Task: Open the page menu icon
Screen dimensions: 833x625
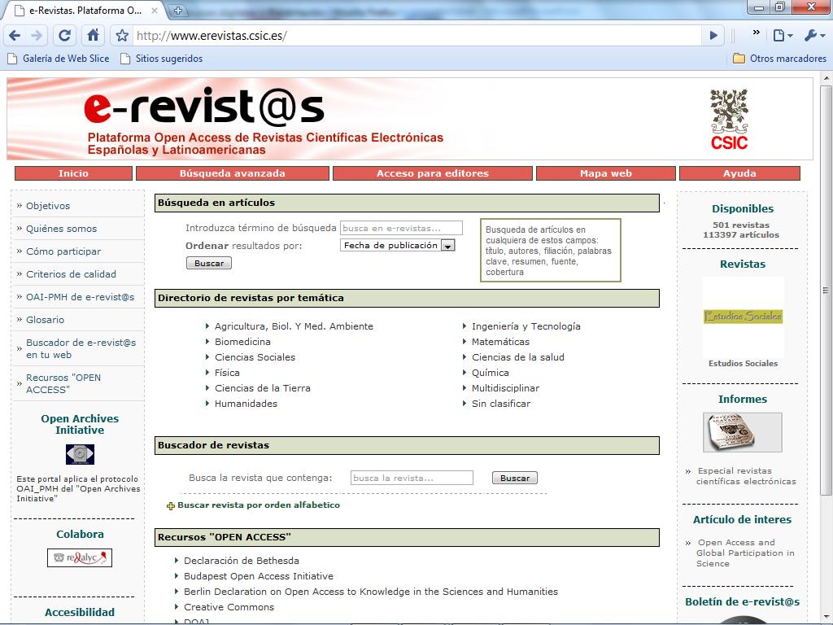Action: click(x=783, y=36)
